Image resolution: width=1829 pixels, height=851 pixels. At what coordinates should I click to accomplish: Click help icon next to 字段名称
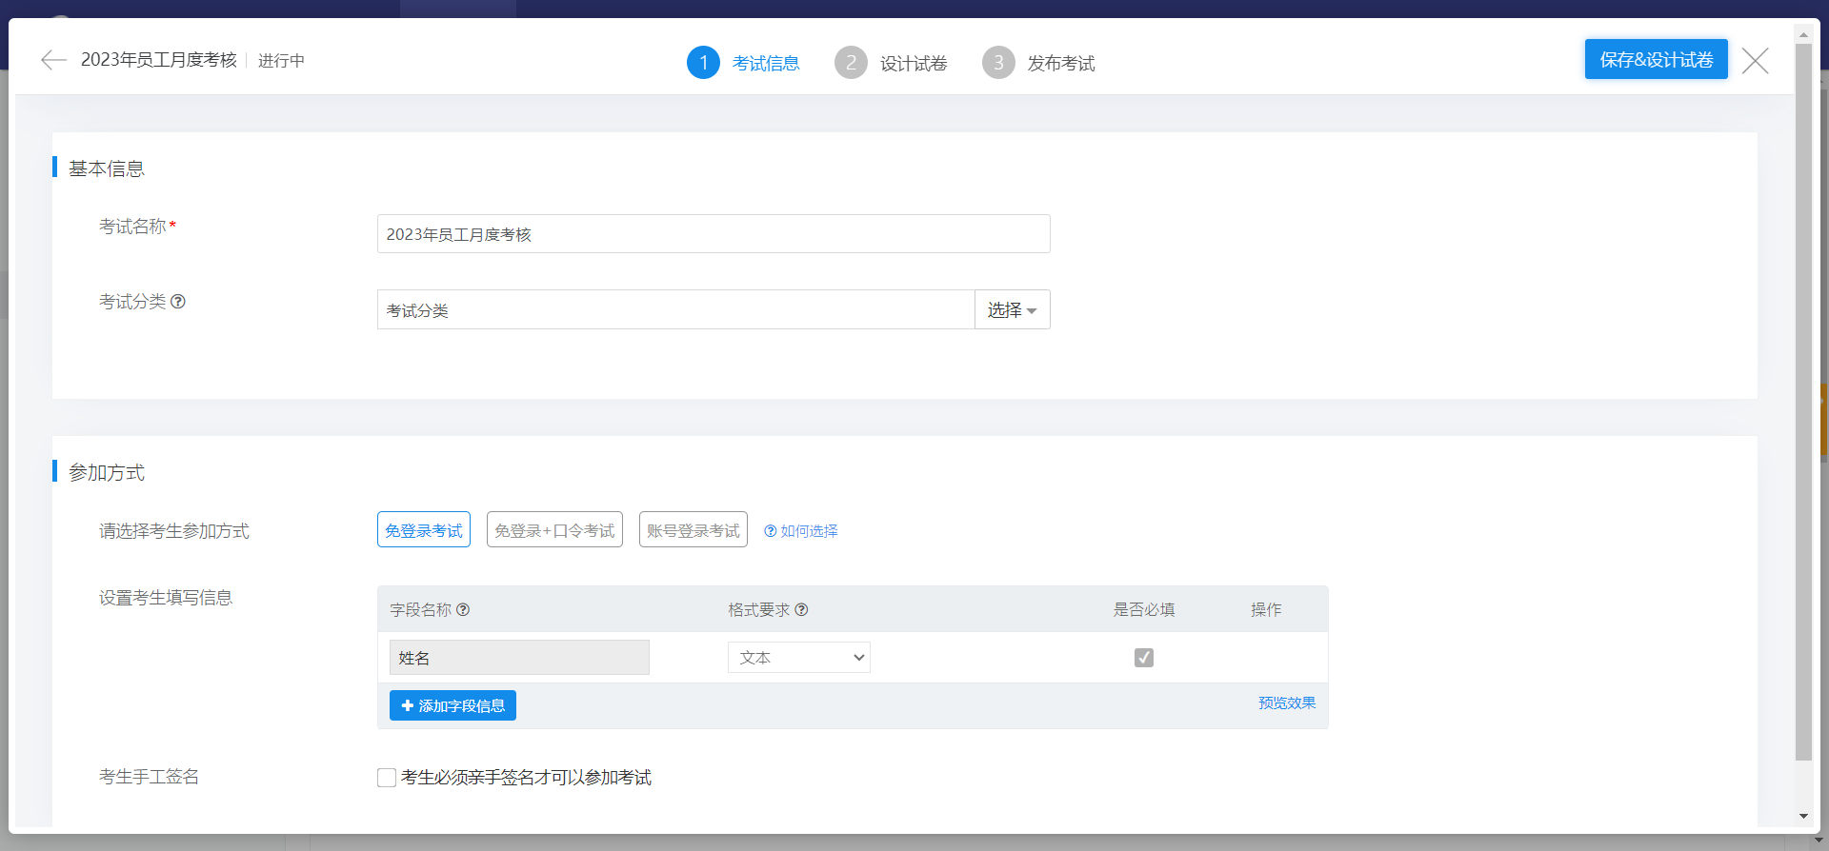[x=463, y=609]
